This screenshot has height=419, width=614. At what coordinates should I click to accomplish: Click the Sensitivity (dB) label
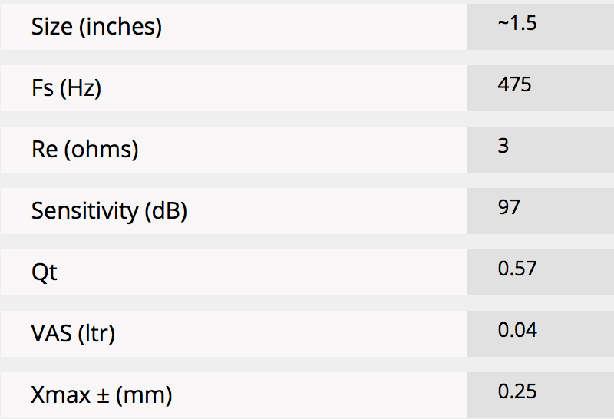pos(109,211)
